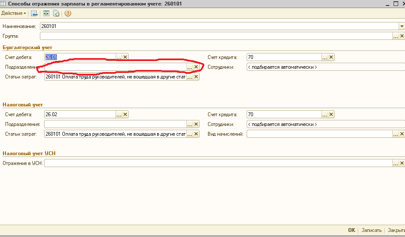Screen dimensions: 405x237
Task: Clear Налоговый учет Счет кредита 70
Action: click(x=331, y=114)
